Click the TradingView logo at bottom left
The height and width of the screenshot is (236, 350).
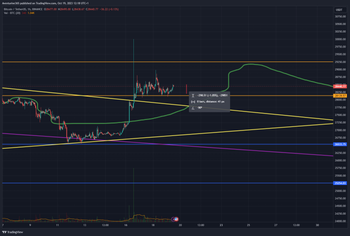13,232
